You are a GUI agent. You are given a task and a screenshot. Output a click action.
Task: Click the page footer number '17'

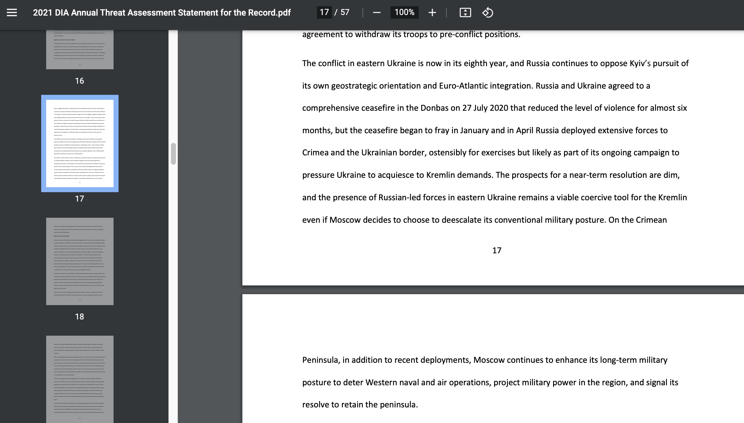(x=497, y=250)
